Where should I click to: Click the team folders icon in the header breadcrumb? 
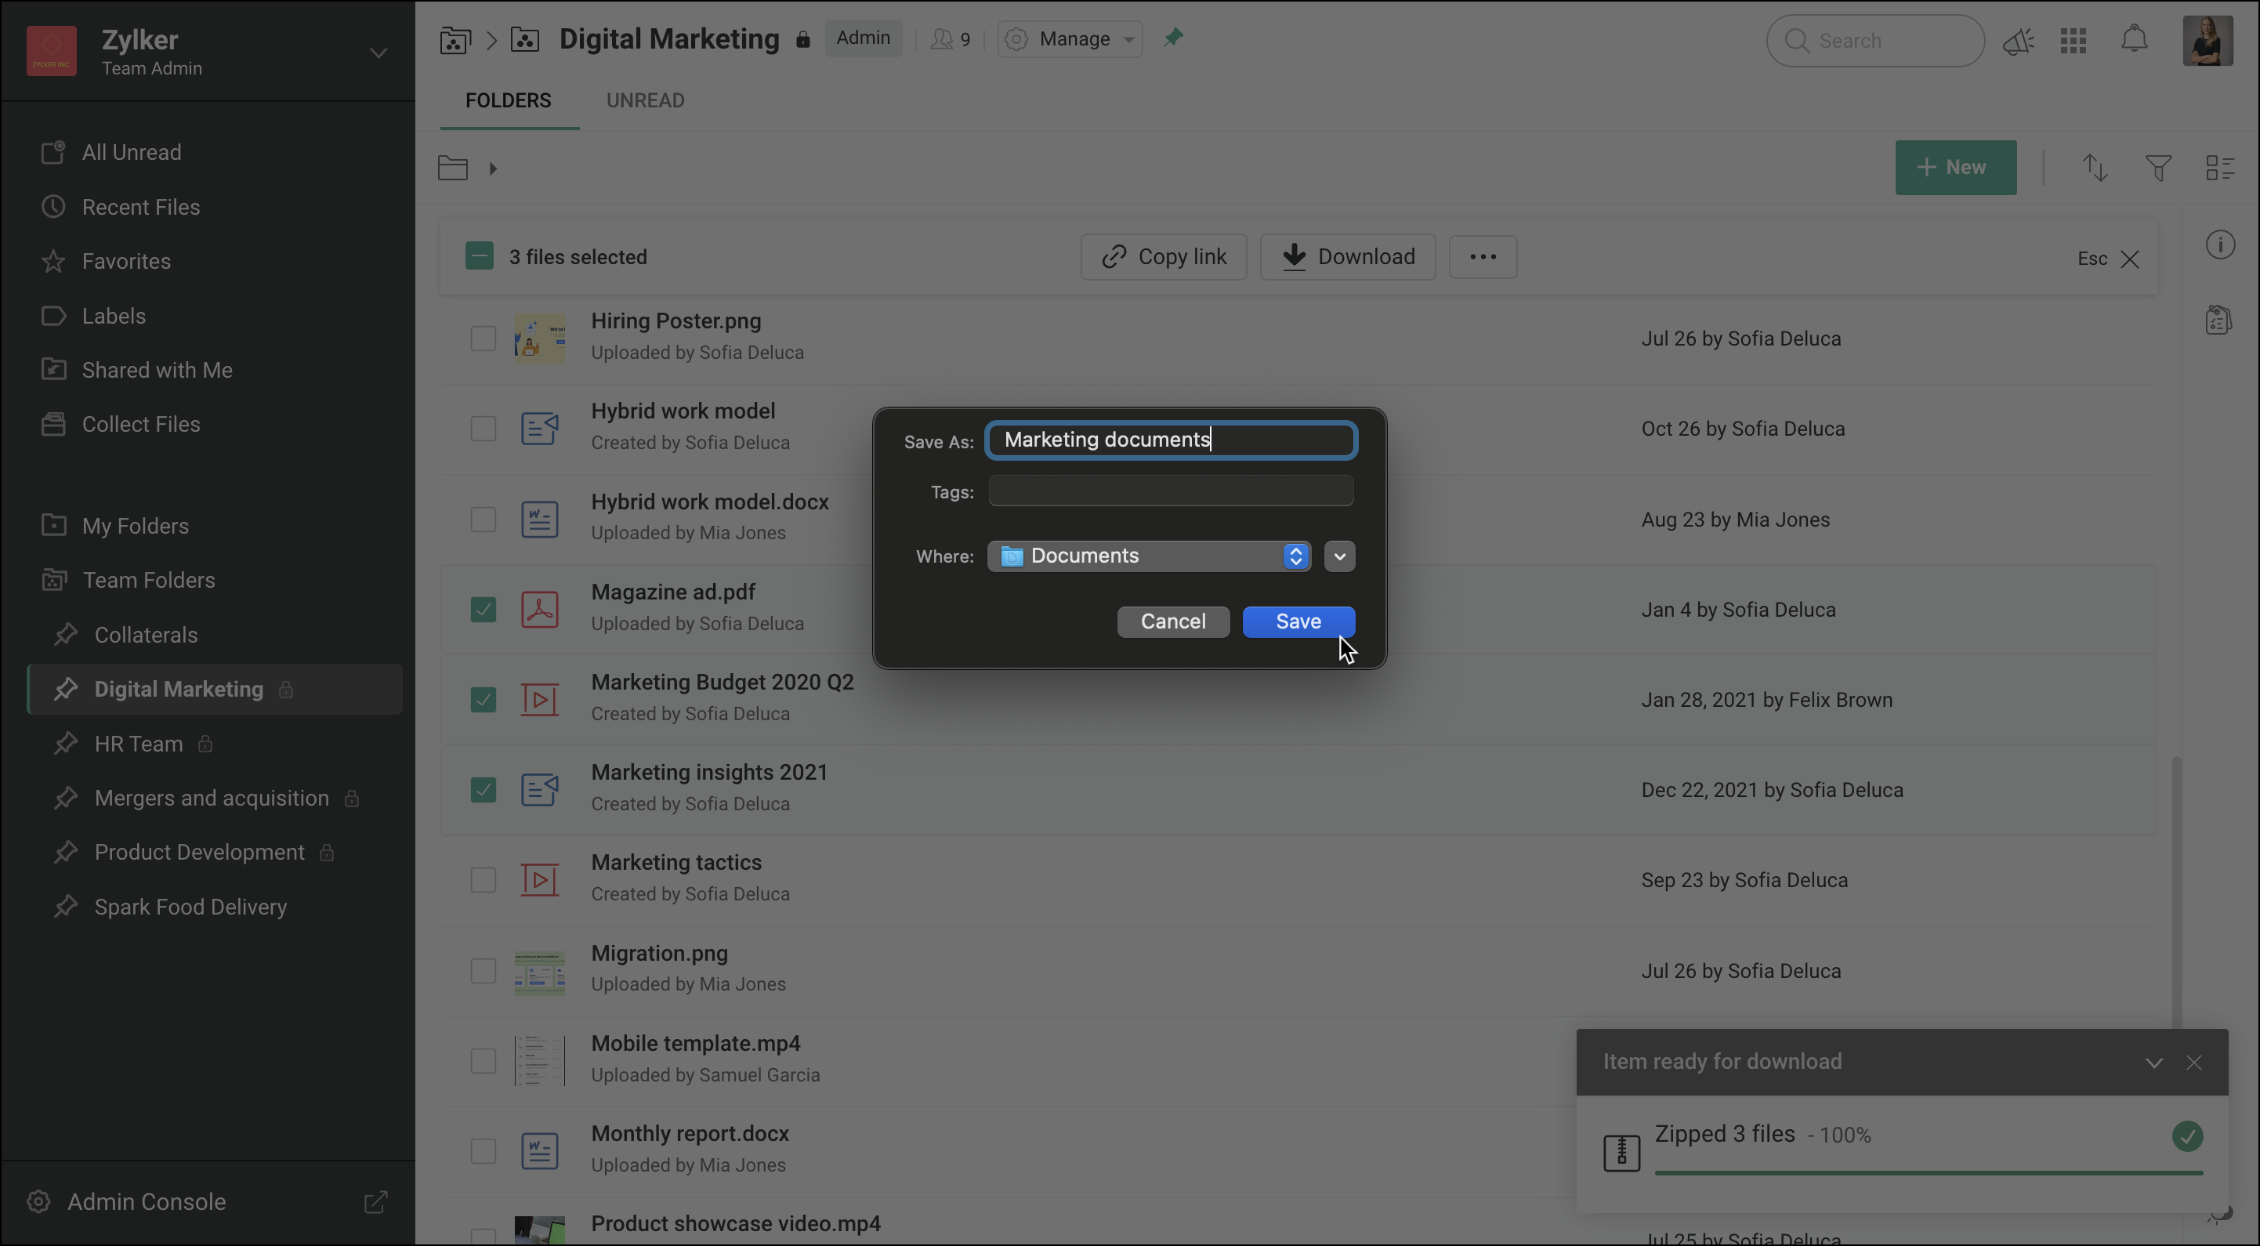coord(455,39)
